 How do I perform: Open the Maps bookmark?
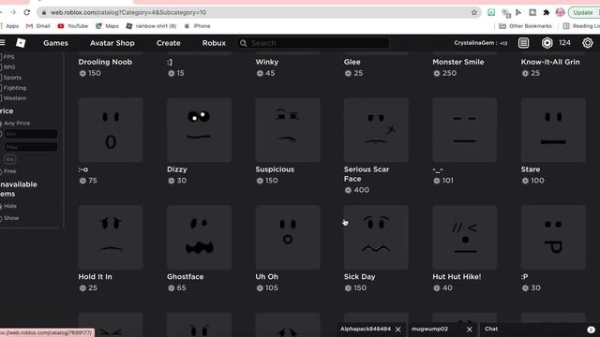[107, 26]
